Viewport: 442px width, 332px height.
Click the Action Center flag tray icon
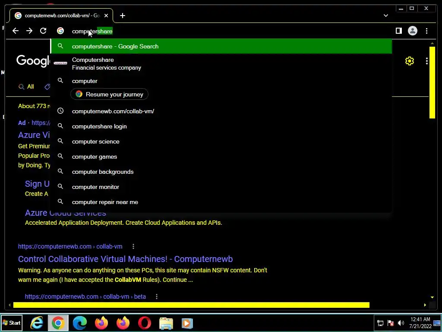[x=391, y=323]
